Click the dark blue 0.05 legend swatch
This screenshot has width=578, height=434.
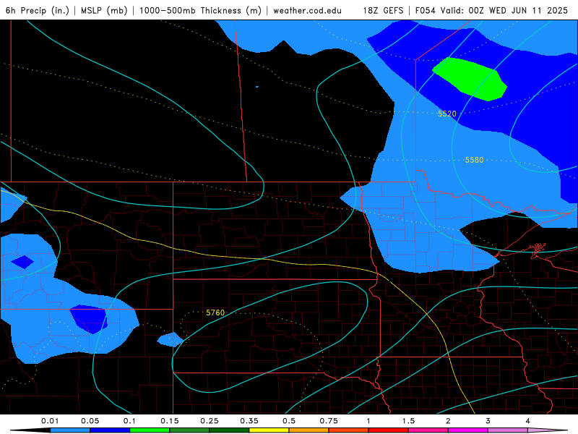(110, 430)
